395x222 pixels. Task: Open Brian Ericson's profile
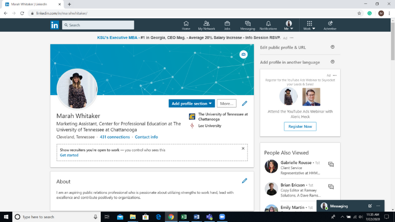pos(292,185)
